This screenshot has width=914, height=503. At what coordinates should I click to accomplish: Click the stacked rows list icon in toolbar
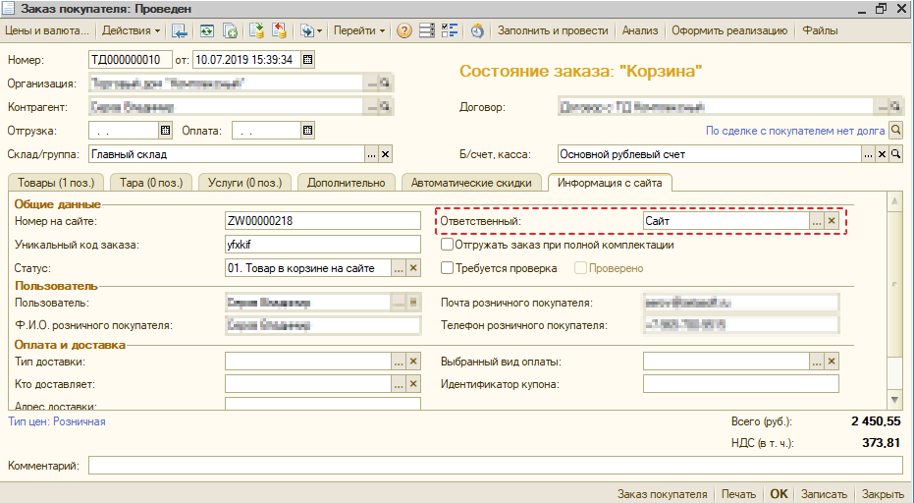[x=427, y=30]
